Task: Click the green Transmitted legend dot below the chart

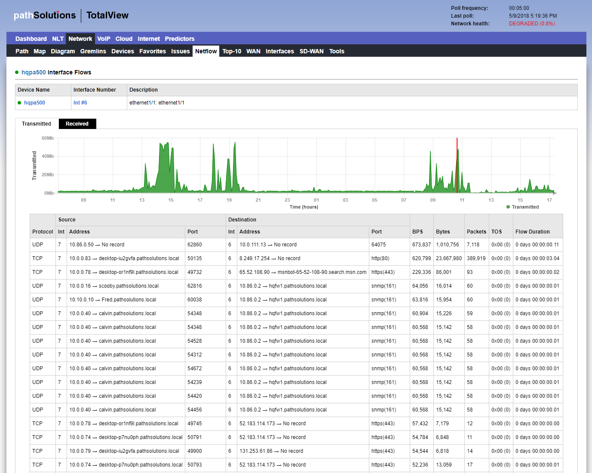Action: [509, 207]
